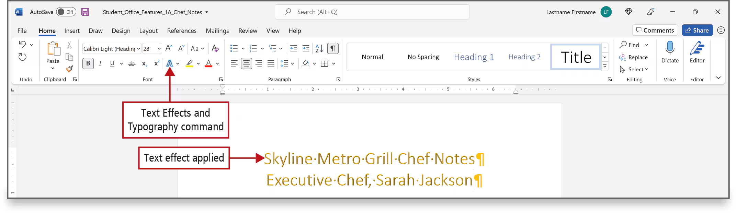Click the Text Effects and Typography icon

click(169, 63)
